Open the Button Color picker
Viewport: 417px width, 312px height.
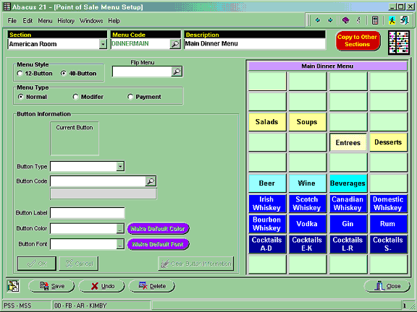120,229
